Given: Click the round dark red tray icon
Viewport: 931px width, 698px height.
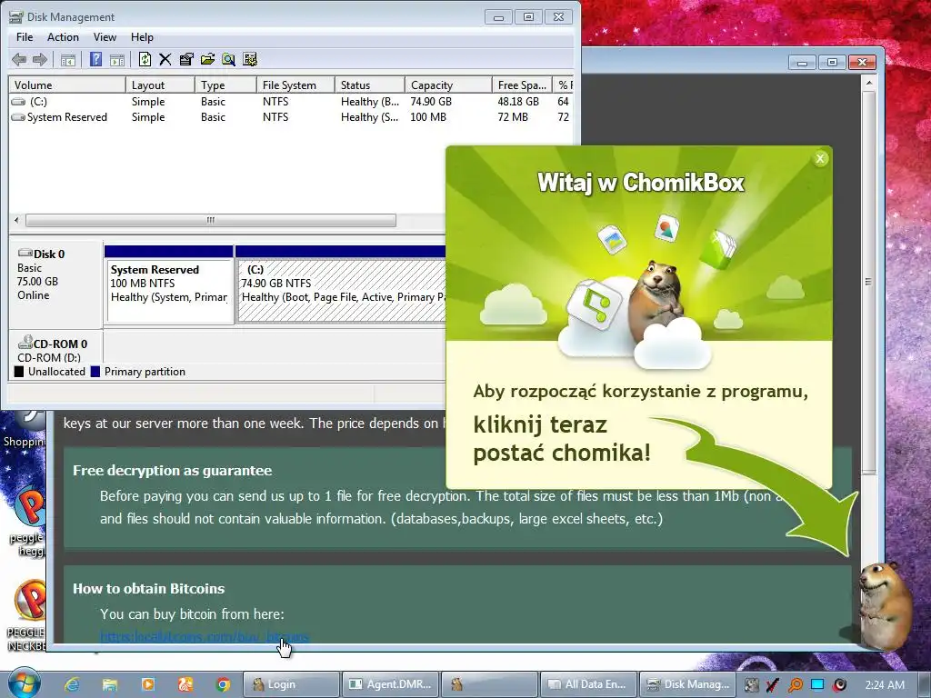Looking at the screenshot, I should (839, 685).
